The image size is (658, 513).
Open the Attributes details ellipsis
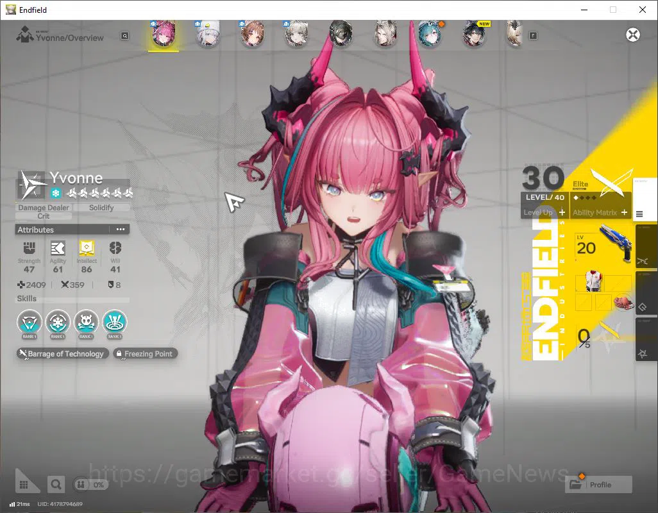point(121,230)
